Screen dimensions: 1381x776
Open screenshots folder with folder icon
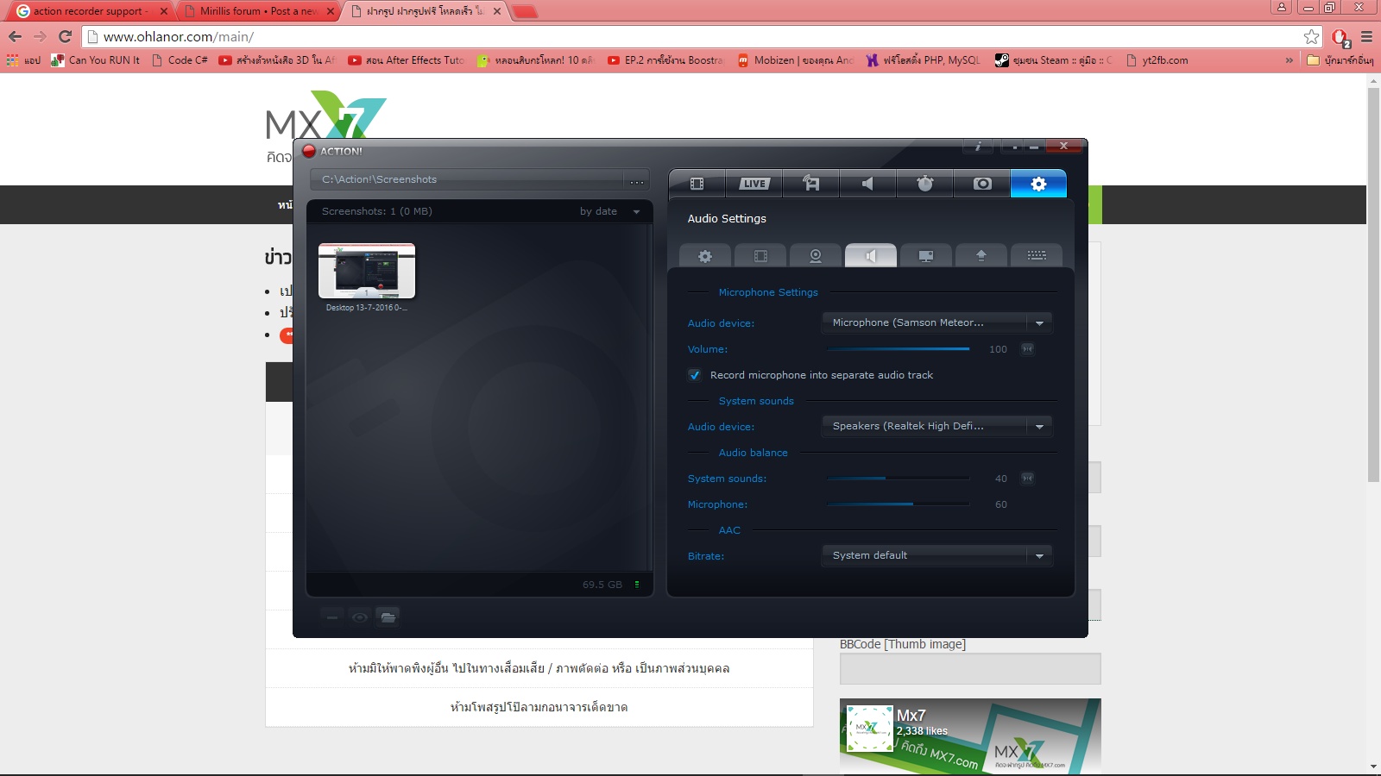coord(388,617)
